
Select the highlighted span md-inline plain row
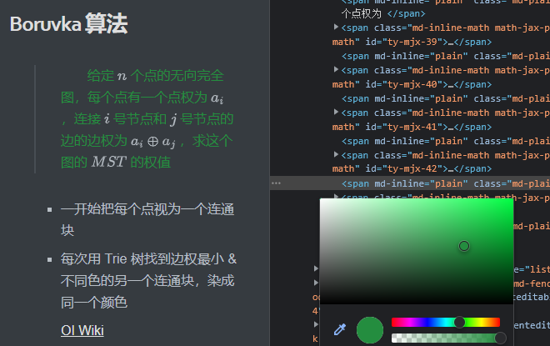pyautogui.click(x=410, y=183)
